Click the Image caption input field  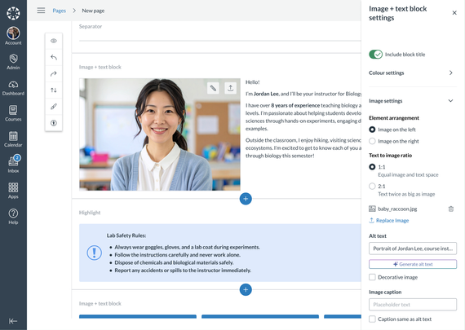[x=413, y=305]
